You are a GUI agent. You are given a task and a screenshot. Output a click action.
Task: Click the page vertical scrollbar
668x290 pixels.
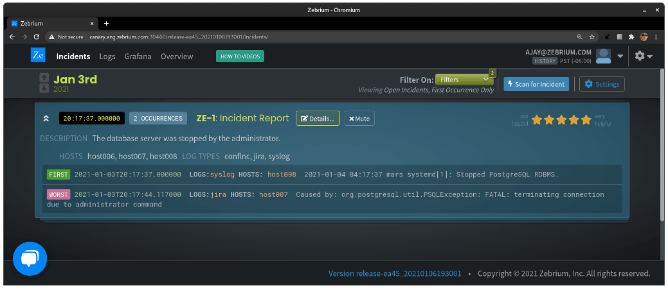(662, 144)
